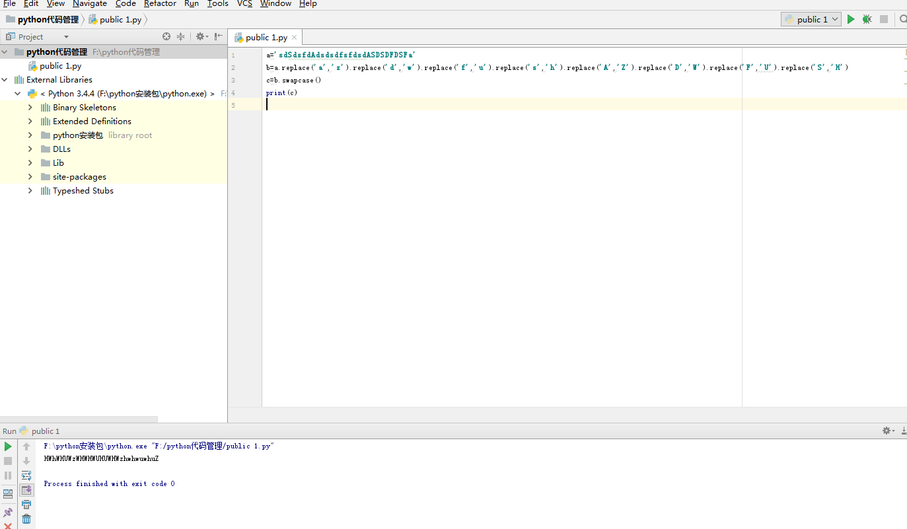Toggle scroll to end in Run console
Image resolution: width=907 pixels, height=529 pixels.
pos(26,490)
